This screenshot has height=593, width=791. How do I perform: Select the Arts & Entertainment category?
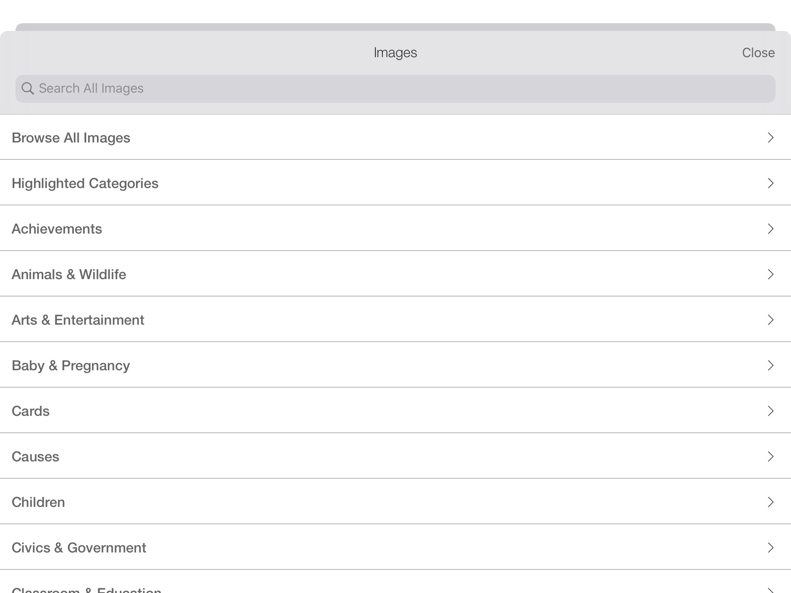pos(395,319)
